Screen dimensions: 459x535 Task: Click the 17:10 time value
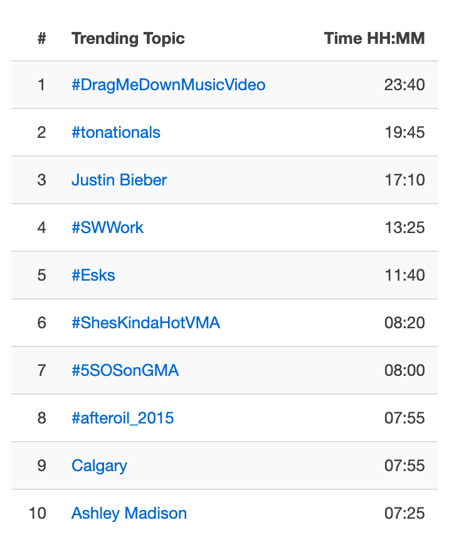point(404,180)
